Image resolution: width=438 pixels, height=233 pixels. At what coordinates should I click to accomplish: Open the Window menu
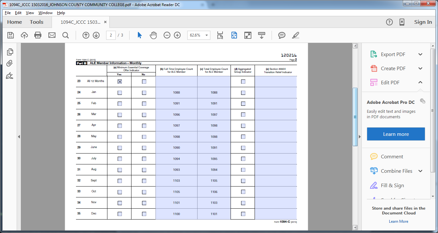46,13
